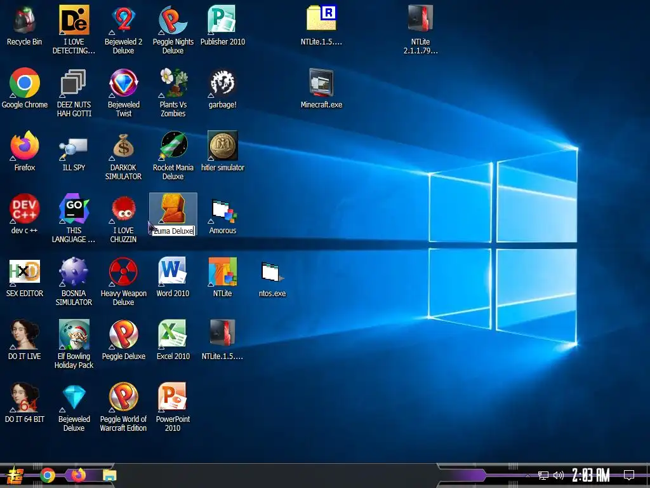Open the network tray icon
The width and height of the screenshot is (650, 488).
pos(543,475)
